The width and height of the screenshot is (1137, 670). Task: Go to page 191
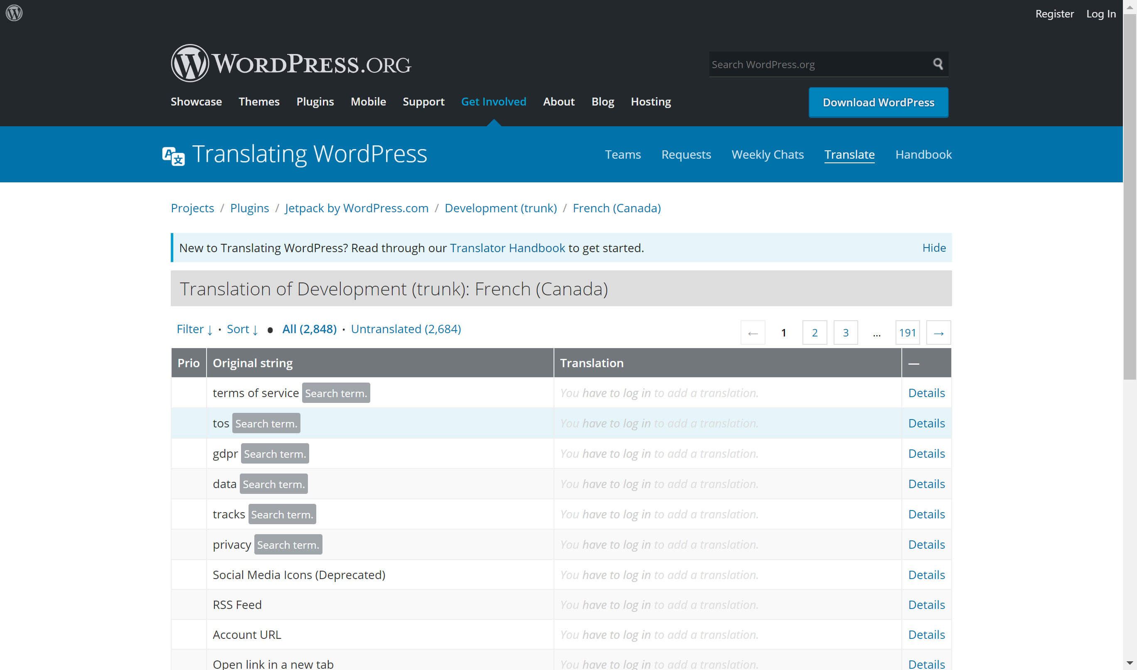907,333
